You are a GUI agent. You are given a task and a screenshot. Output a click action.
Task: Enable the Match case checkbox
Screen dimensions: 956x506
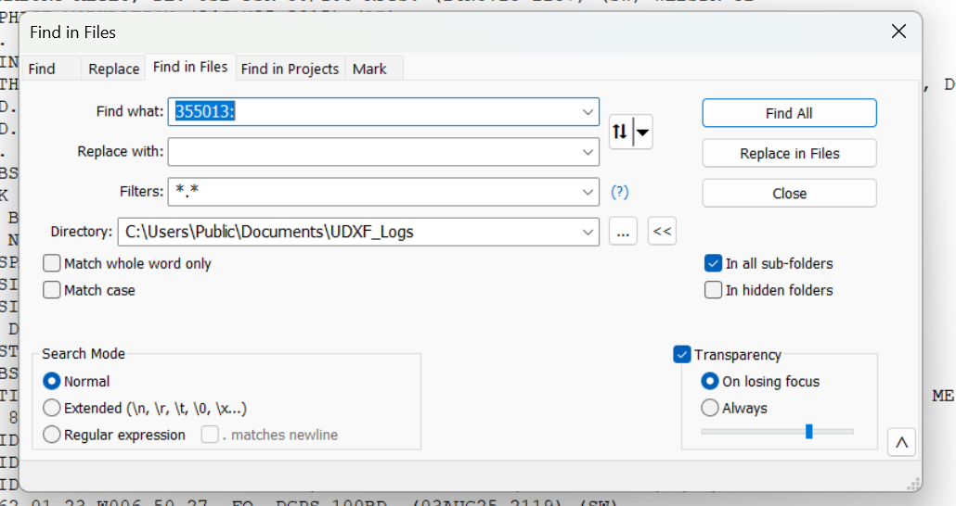52,291
